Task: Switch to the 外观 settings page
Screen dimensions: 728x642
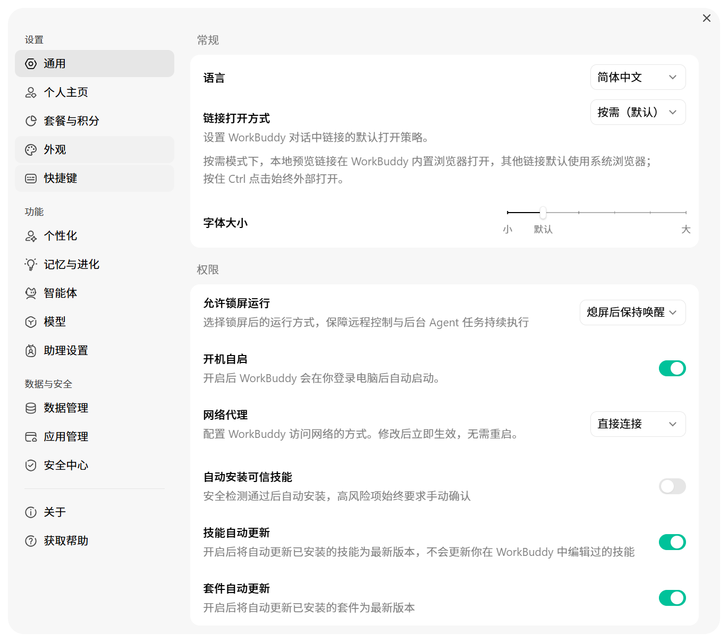Action: tap(95, 150)
